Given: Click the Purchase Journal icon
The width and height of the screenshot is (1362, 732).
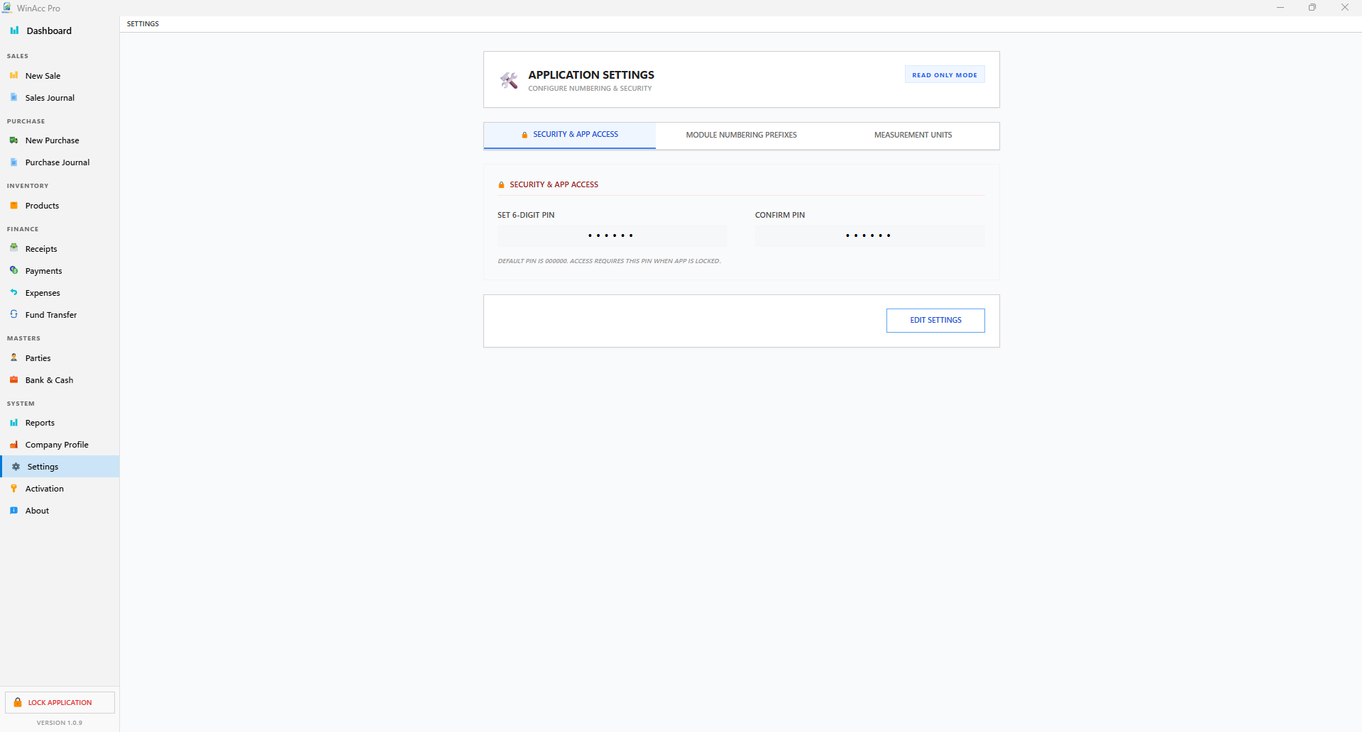Looking at the screenshot, I should (13, 162).
